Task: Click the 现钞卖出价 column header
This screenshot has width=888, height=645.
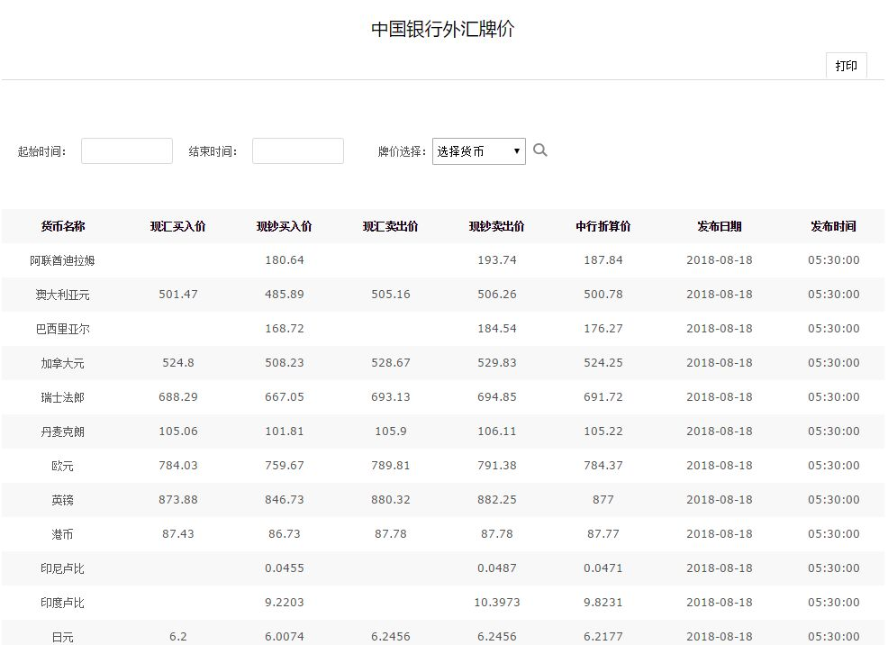Action: pos(496,226)
